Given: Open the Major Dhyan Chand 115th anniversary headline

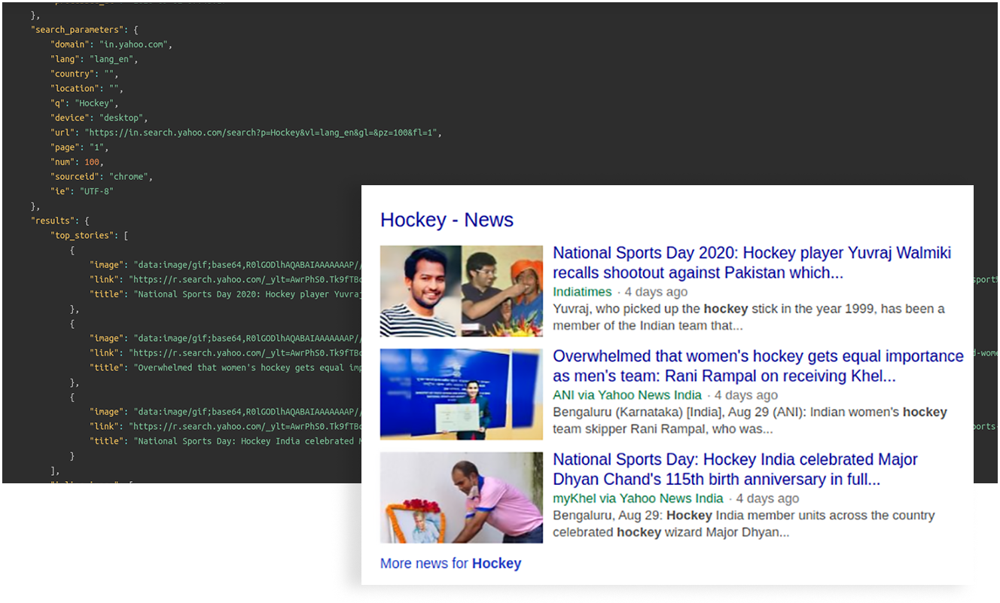Looking at the screenshot, I should [735, 469].
